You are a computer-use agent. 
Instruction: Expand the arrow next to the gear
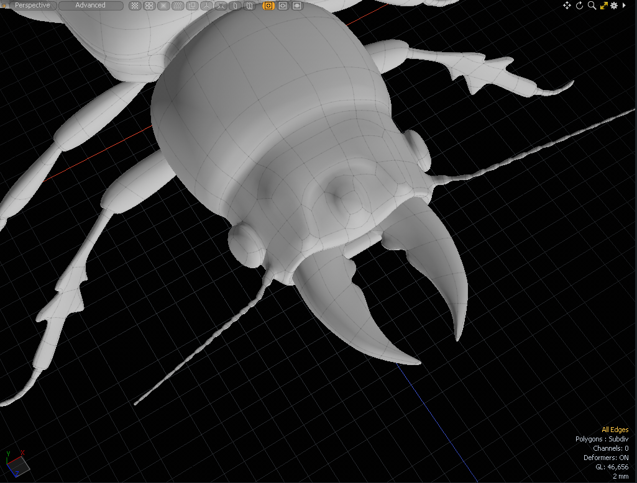pyautogui.click(x=624, y=6)
